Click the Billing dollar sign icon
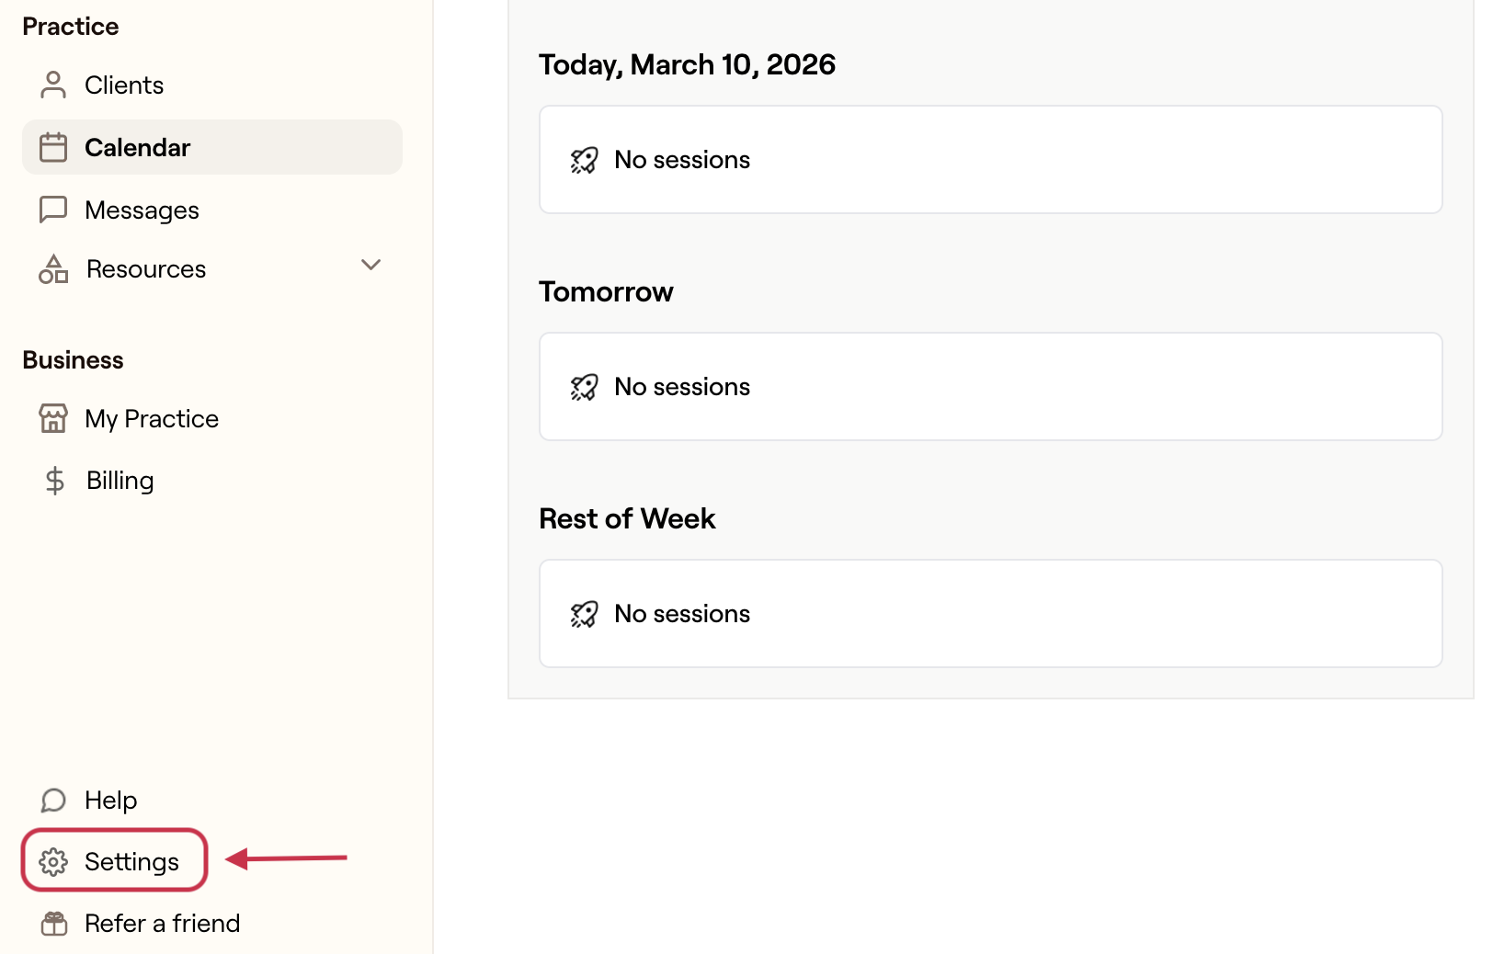The width and height of the screenshot is (1493, 954). pos(55,481)
